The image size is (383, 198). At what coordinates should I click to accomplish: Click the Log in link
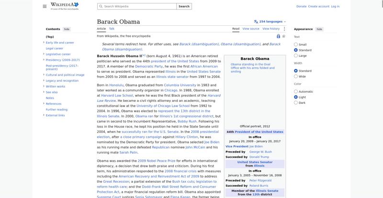coord(335,6)
